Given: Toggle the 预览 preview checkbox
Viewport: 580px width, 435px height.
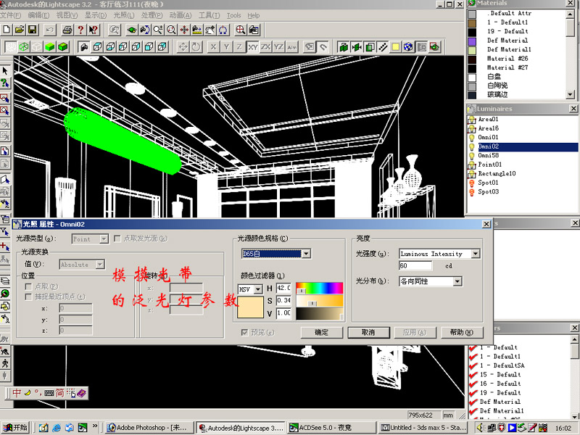Looking at the screenshot, I should coord(244,333).
